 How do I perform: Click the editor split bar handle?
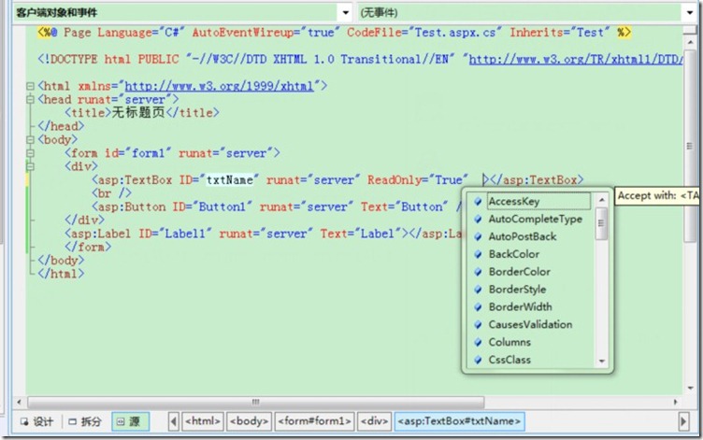(690, 31)
